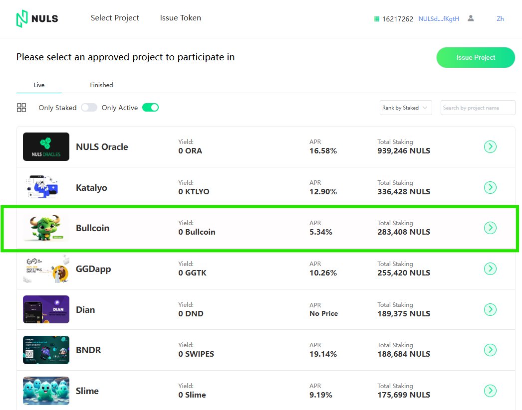The image size is (522, 410).
Task: Open Rank by Staked dropdown
Action: click(406, 108)
